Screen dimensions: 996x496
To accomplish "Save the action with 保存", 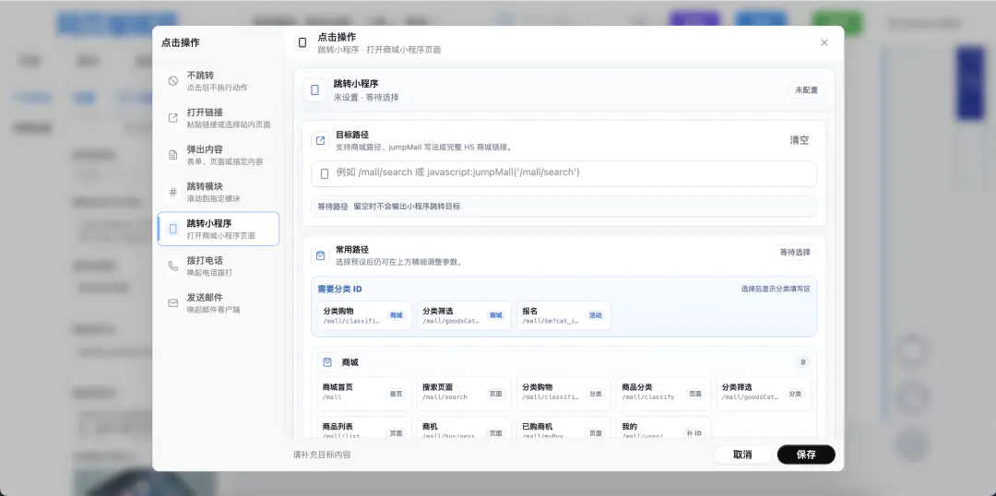I will pyautogui.click(x=806, y=455).
